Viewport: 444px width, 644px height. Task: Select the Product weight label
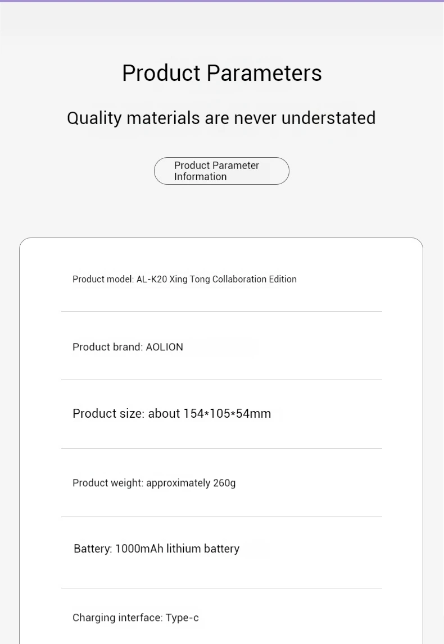click(107, 483)
